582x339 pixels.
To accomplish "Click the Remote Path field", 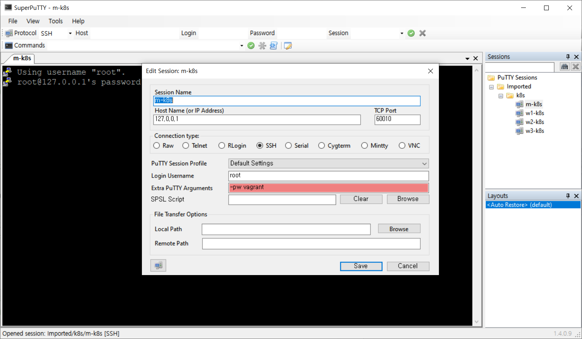I will (311, 243).
